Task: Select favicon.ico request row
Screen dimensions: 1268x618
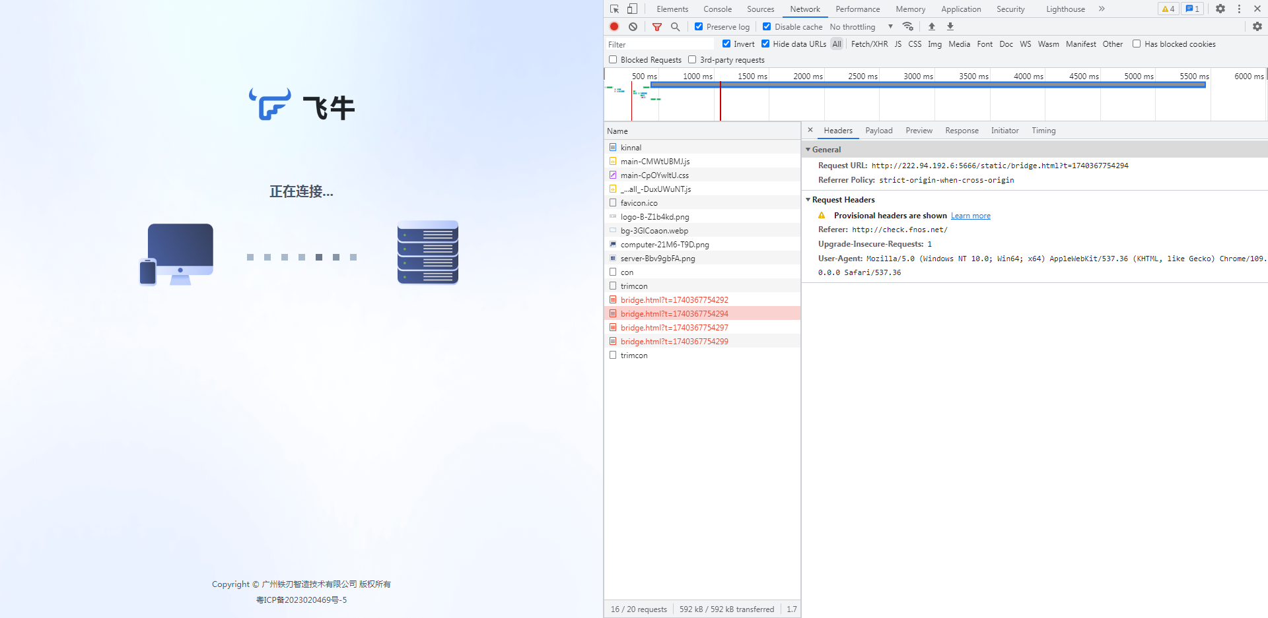Action: tap(702, 202)
